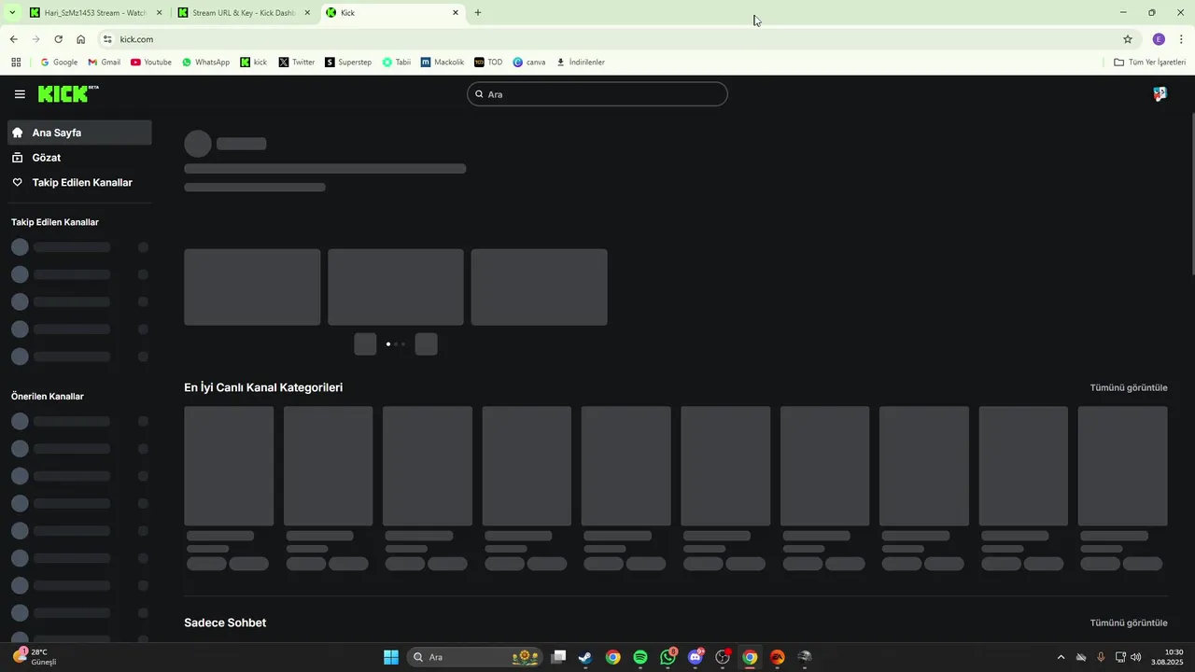The width and height of the screenshot is (1195, 672).
Task: Open the canva bookmark
Action: click(x=529, y=63)
